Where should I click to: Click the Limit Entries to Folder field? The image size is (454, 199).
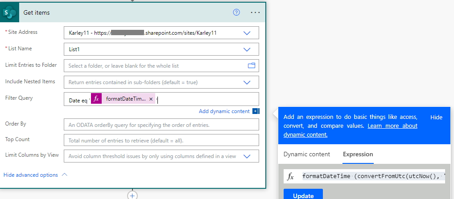pos(161,66)
